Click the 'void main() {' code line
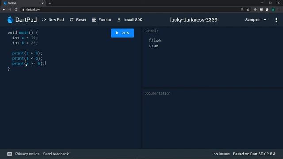 pos(23,33)
